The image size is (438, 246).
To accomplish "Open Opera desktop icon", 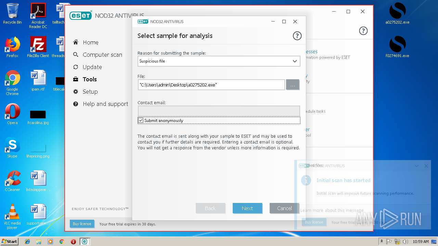I will coord(12,114).
